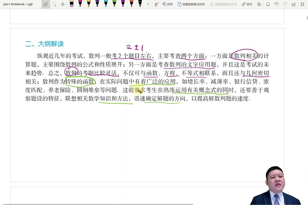Click the underlined text 知识和方法
308x205 pixels.
coord(114,99)
